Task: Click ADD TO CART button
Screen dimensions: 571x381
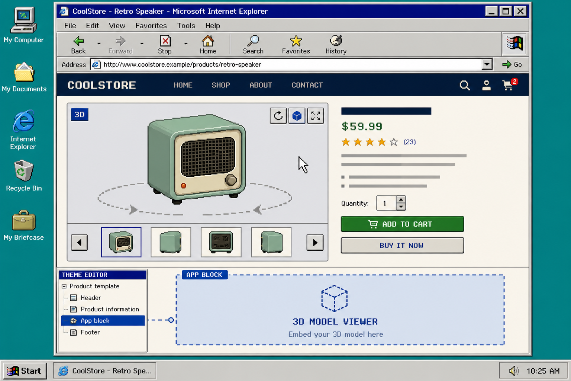Action: (402, 224)
